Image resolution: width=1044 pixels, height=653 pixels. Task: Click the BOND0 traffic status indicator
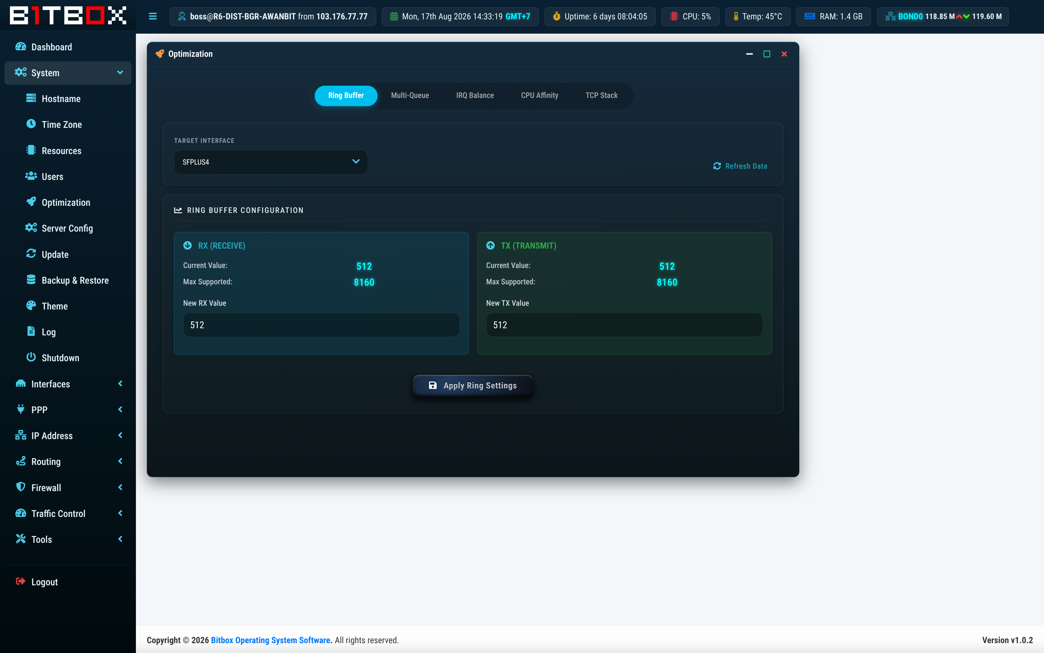(x=943, y=16)
